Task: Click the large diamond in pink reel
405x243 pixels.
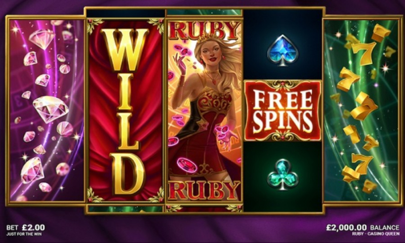Action: coord(51,109)
